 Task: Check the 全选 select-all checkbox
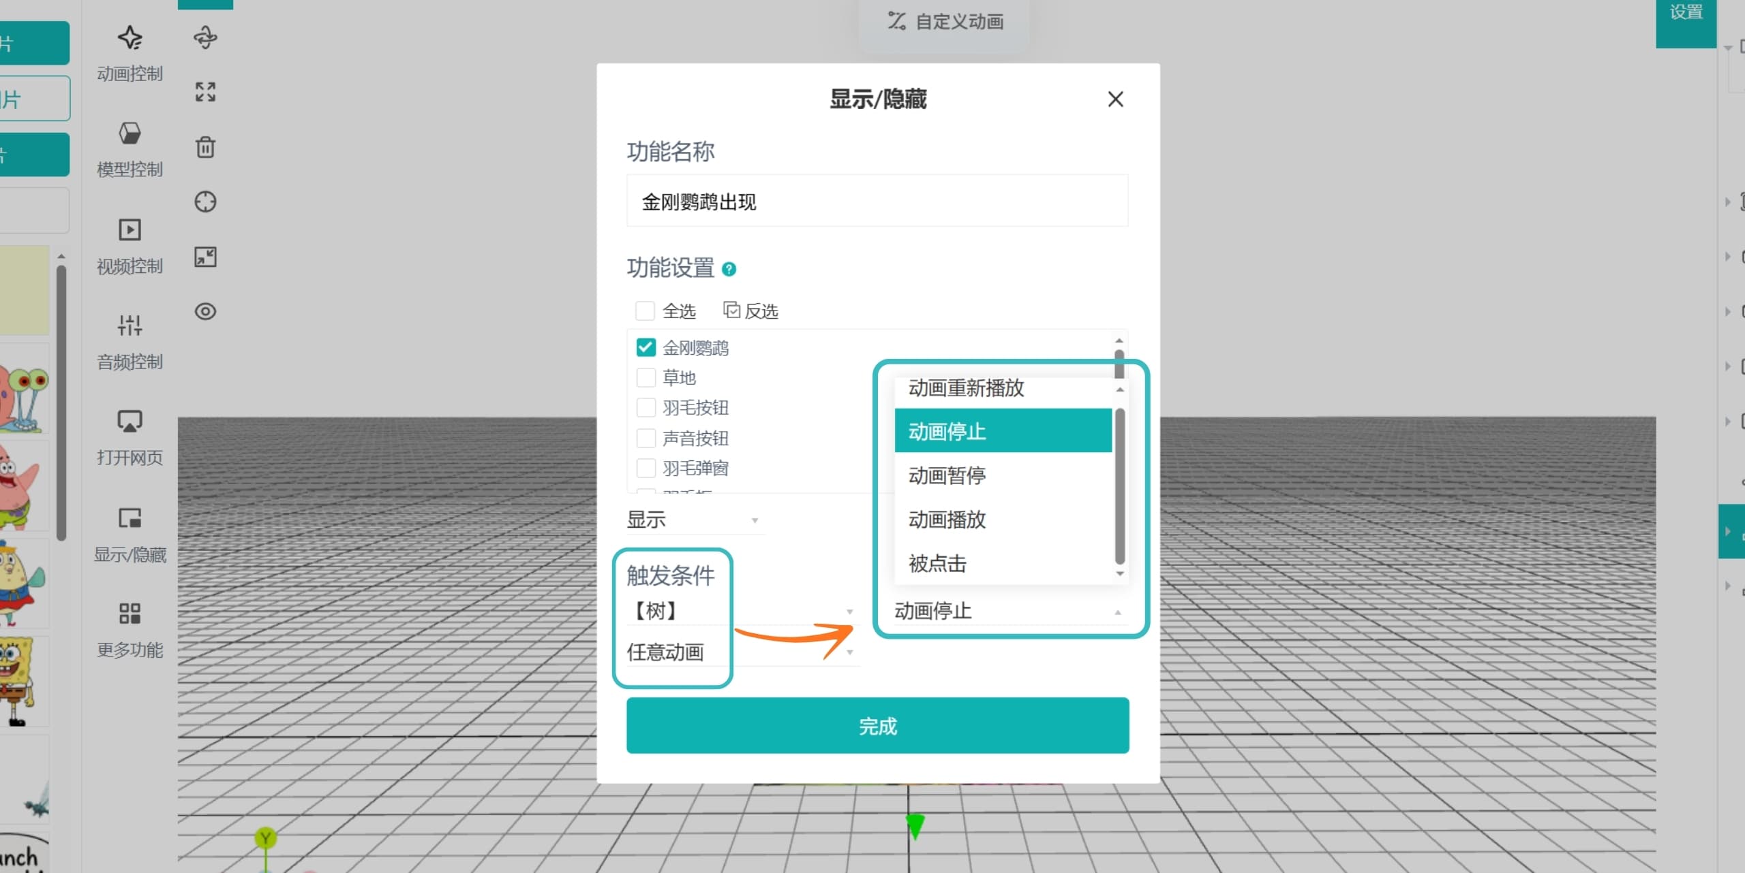(x=645, y=311)
